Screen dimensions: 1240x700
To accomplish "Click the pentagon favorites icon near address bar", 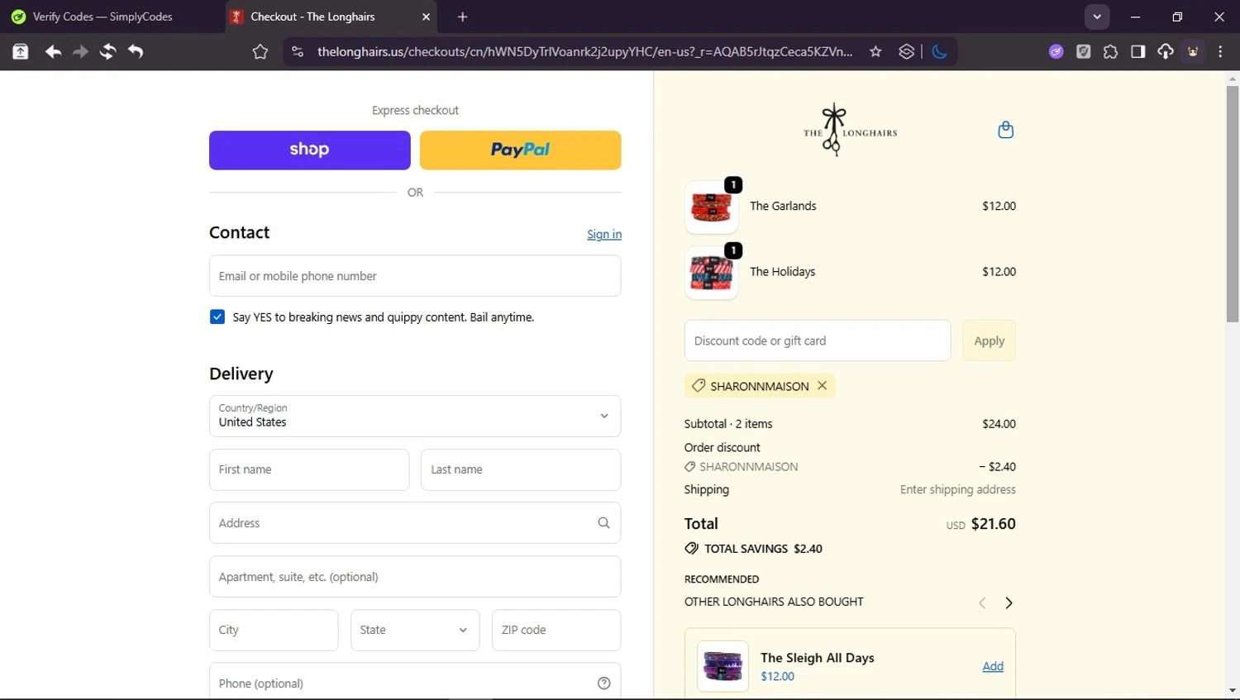I will point(260,51).
